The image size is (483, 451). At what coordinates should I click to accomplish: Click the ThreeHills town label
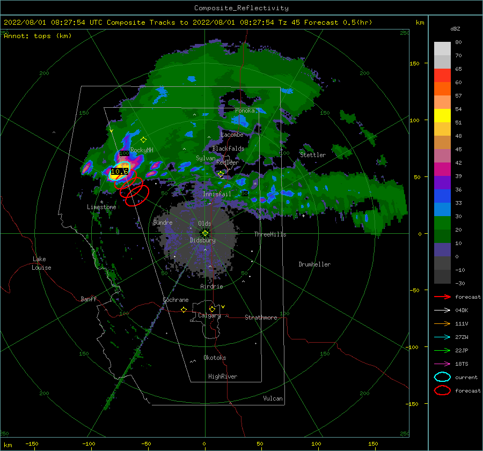click(x=270, y=234)
